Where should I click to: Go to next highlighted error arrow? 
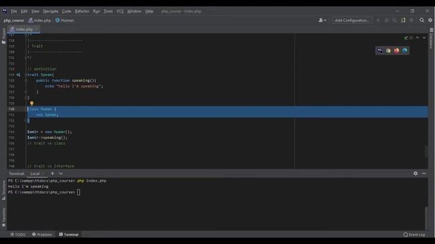[x=424, y=38]
